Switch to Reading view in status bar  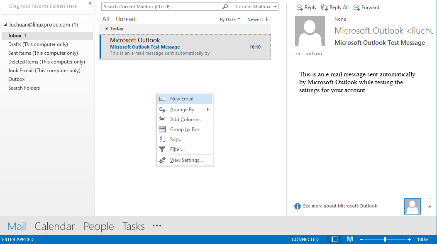[350, 239]
